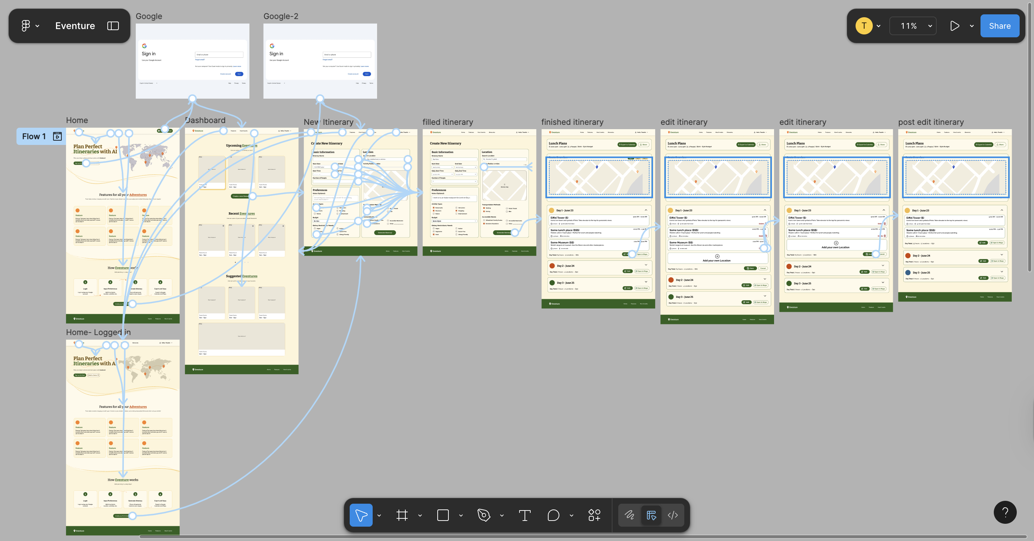Image resolution: width=1034 pixels, height=541 pixels.
Task: Select the Pen tool
Action: tap(484, 515)
